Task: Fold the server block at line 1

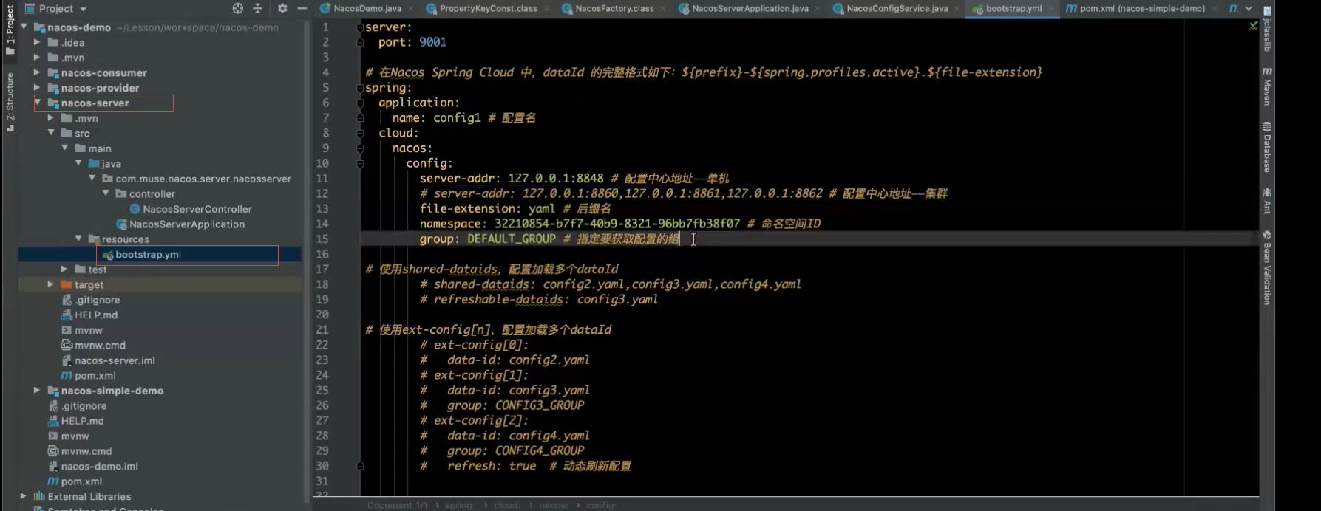Action: pyautogui.click(x=361, y=27)
